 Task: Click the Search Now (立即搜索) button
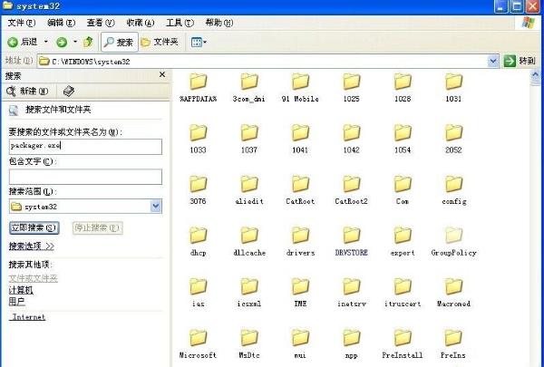click(x=34, y=227)
